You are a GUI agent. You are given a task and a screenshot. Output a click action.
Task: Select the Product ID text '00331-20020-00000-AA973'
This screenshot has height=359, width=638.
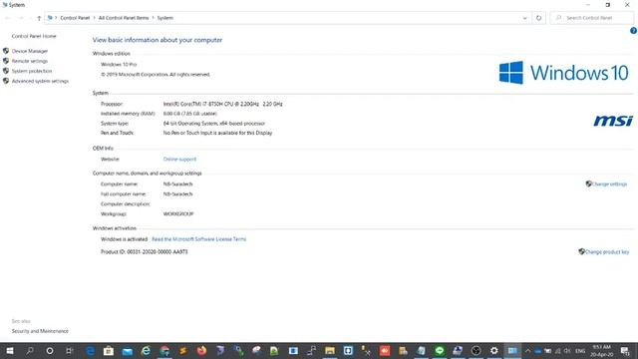click(x=158, y=252)
